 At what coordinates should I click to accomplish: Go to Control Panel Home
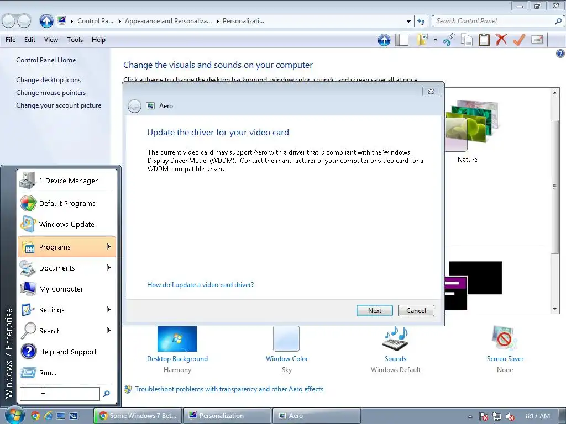46,60
